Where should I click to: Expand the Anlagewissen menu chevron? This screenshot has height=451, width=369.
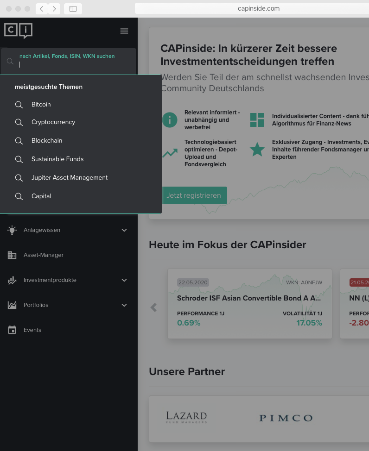click(x=124, y=230)
